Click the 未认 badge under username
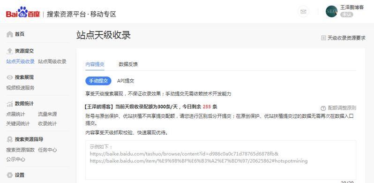Screen dimensions: 374x183 346,15
